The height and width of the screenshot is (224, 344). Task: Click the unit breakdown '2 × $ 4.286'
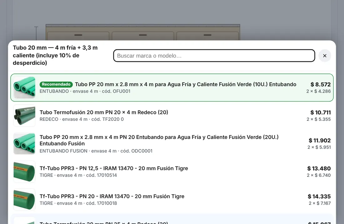click(319, 91)
